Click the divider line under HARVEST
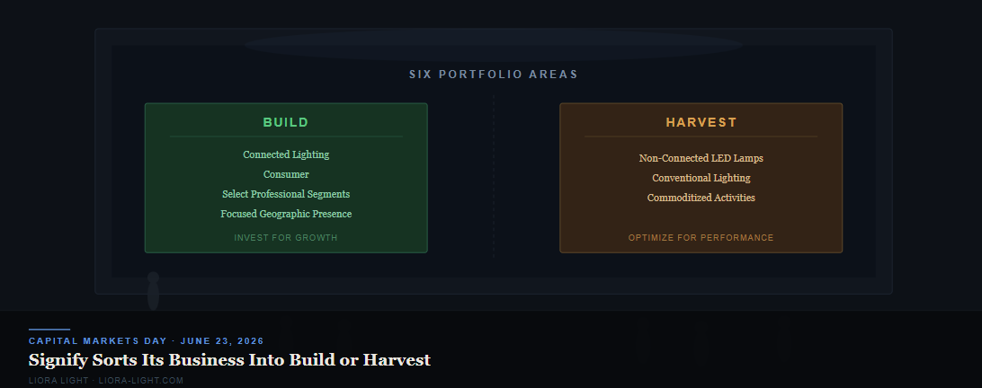This screenshot has height=388, width=982. [x=701, y=137]
